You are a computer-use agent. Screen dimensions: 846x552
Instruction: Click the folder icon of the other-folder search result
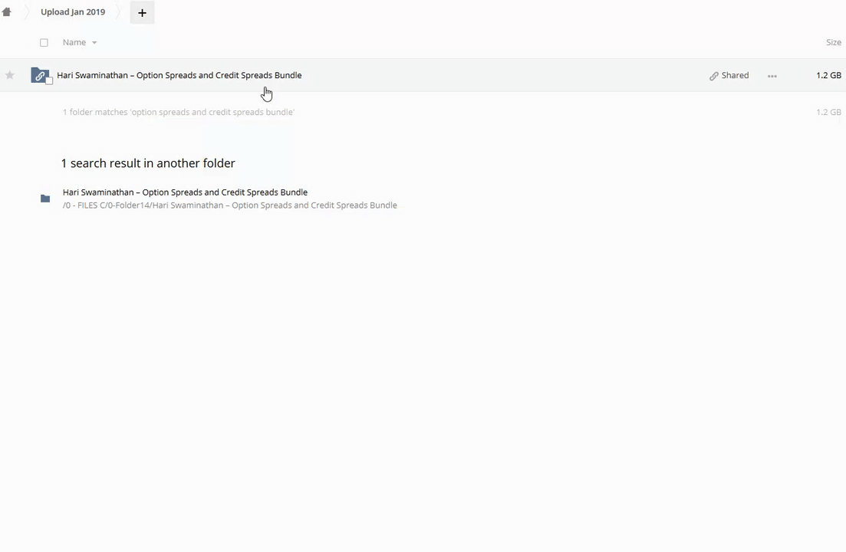coord(45,199)
